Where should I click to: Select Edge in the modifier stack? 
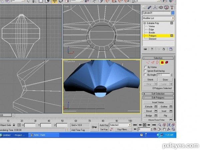click(151, 29)
